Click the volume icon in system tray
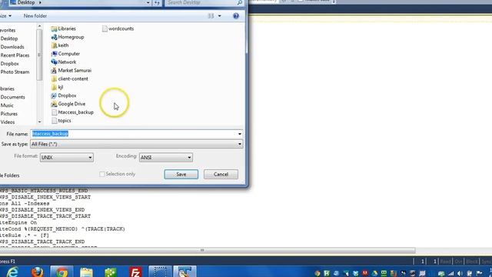 460,274
